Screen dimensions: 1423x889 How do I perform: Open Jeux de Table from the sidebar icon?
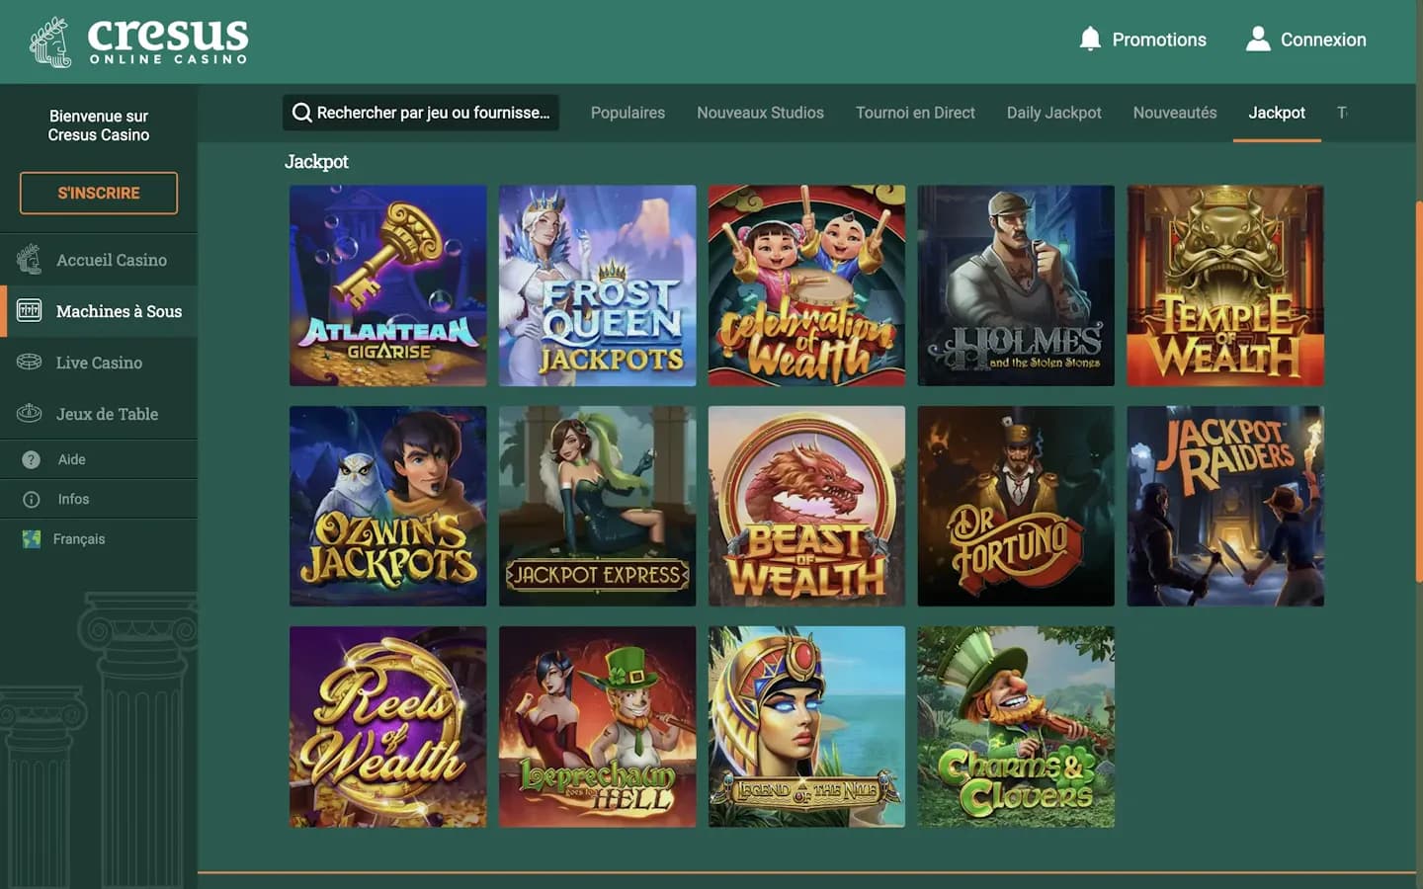28,414
